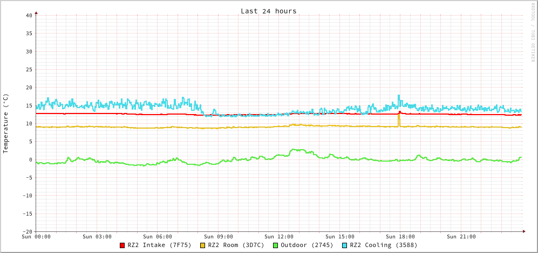
Task: Click the yellow RZ2 Room legend swatch
Action: [203, 245]
